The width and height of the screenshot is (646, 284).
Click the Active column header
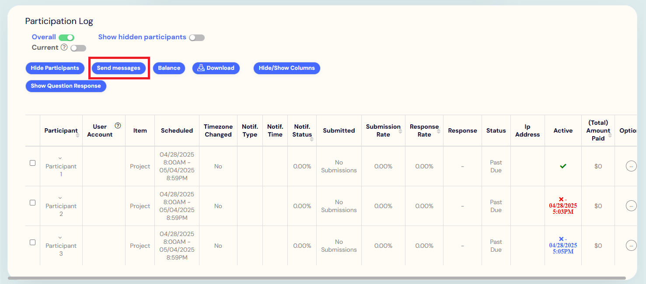(563, 130)
